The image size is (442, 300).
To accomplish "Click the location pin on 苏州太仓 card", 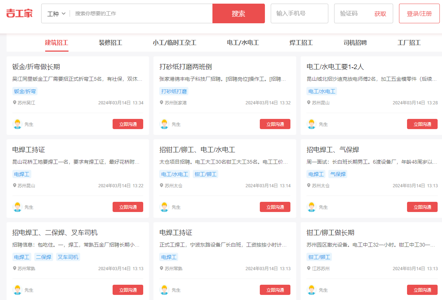I will click(162, 185).
